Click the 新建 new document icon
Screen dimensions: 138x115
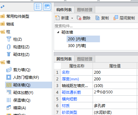tap(57, 18)
